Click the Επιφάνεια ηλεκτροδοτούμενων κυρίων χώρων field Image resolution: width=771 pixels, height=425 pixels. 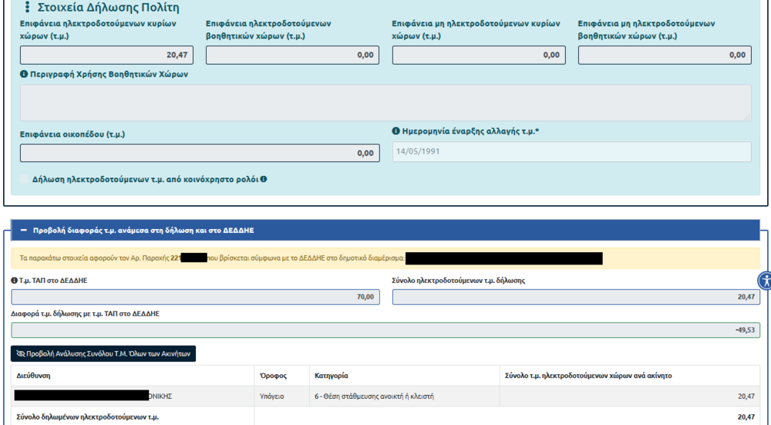pyautogui.click(x=106, y=56)
